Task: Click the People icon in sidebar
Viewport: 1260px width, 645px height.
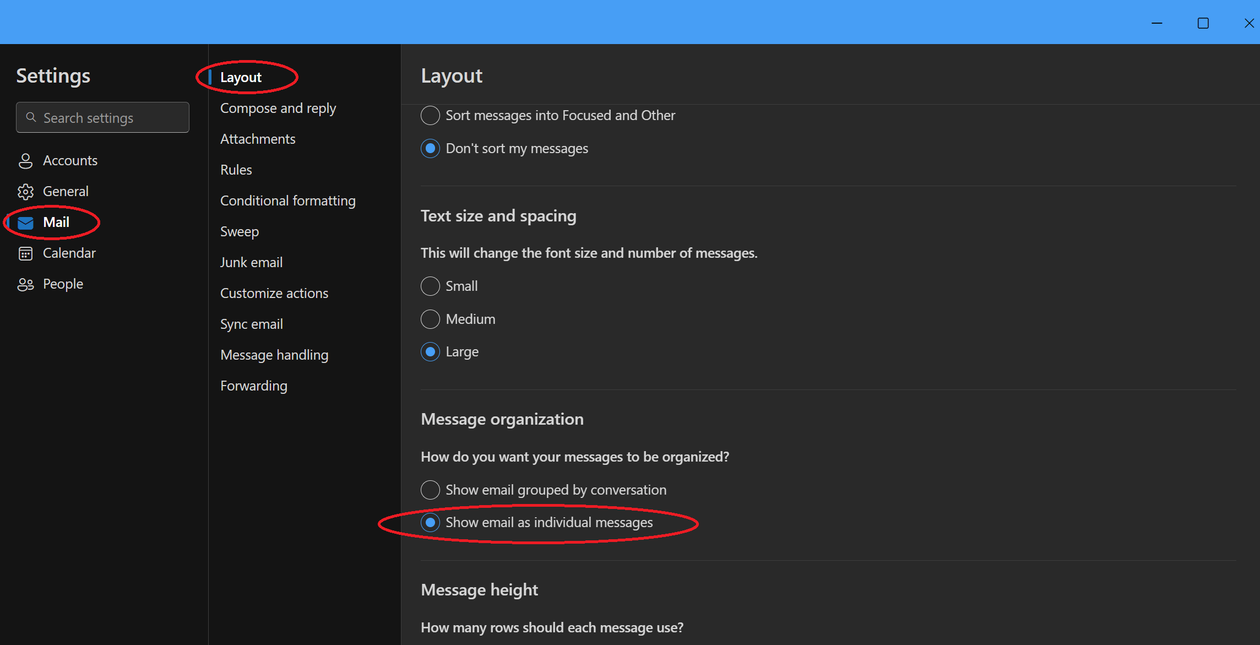Action: [x=25, y=284]
